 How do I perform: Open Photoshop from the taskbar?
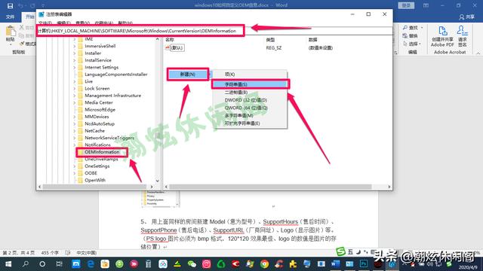pyautogui.click(x=364, y=264)
